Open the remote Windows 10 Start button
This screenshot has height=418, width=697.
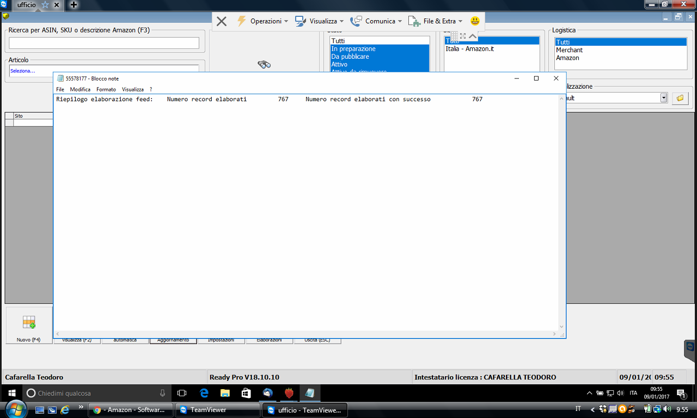11,393
